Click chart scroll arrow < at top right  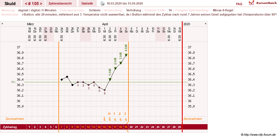point(206,23)
